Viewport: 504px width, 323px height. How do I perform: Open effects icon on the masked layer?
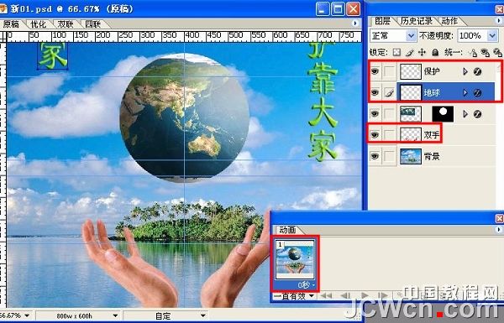[478, 113]
